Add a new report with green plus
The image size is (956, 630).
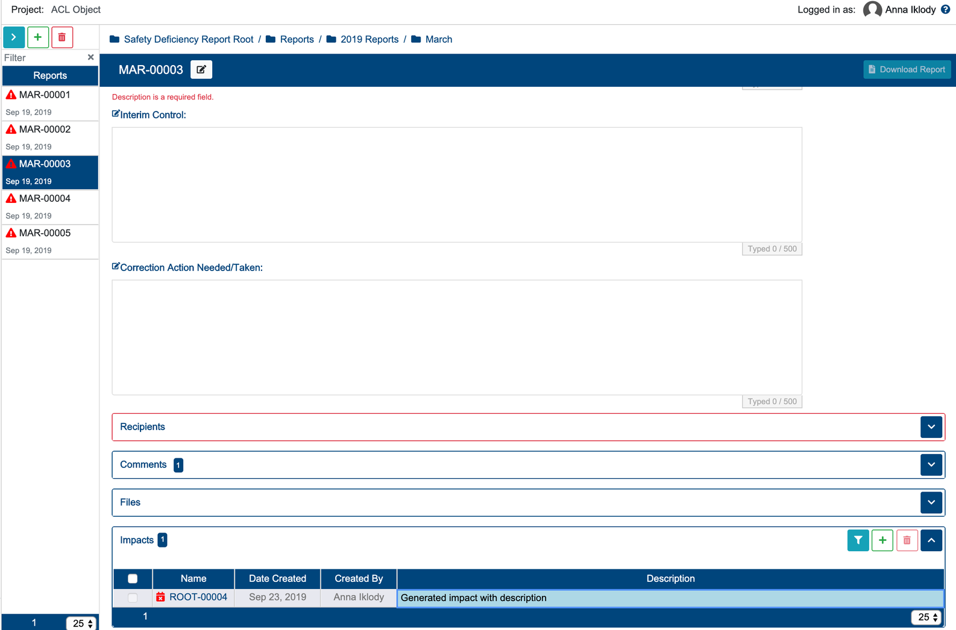pyautogui.click(x=38, y=37)
